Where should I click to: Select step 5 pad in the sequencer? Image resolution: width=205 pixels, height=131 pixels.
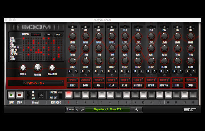click(102, 95)
